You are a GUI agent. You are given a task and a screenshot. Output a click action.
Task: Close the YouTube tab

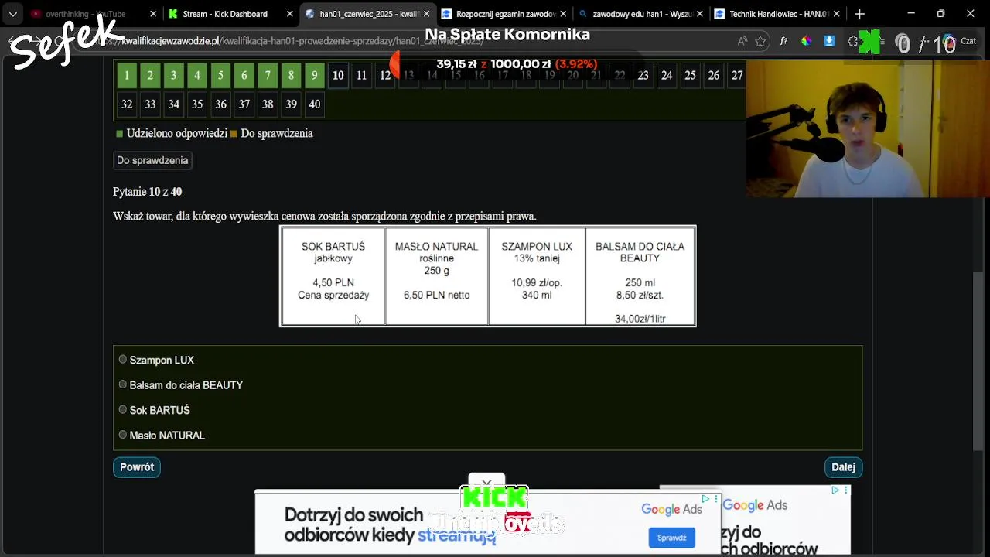(x=153, y=14)
